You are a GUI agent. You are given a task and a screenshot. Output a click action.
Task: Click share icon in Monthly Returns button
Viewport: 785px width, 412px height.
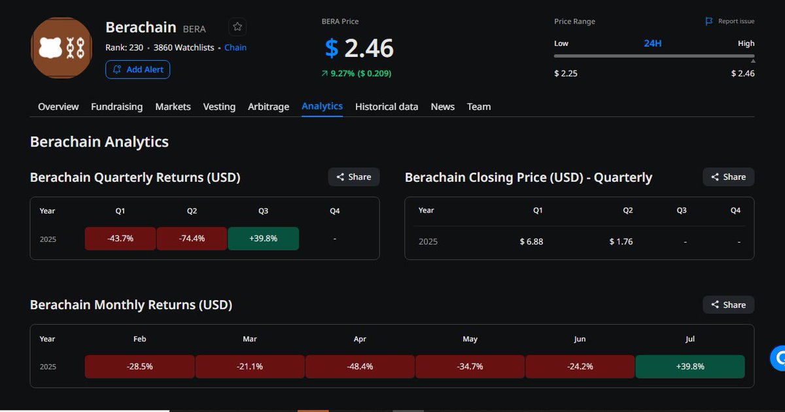(x=715, y=305)
